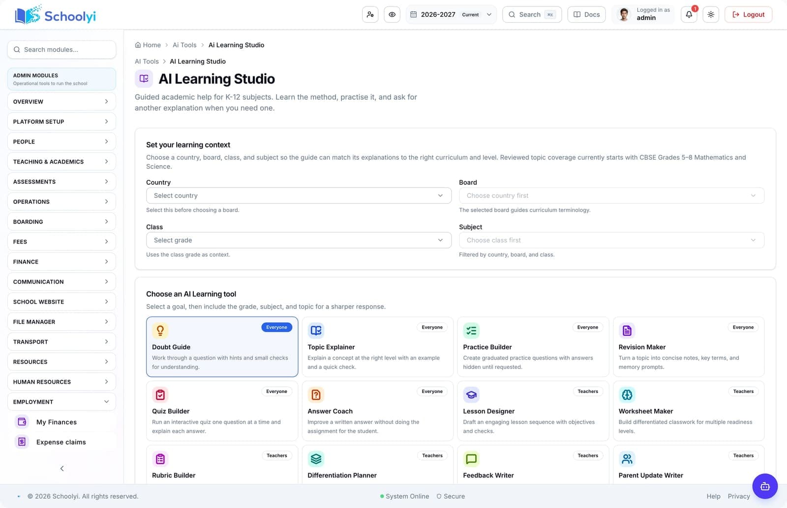Open the Select grade dropdown

[x=299, y=240]
